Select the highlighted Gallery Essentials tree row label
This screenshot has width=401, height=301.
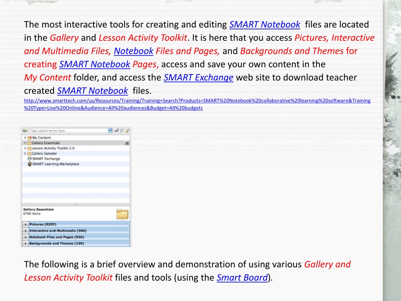(46, 143)
